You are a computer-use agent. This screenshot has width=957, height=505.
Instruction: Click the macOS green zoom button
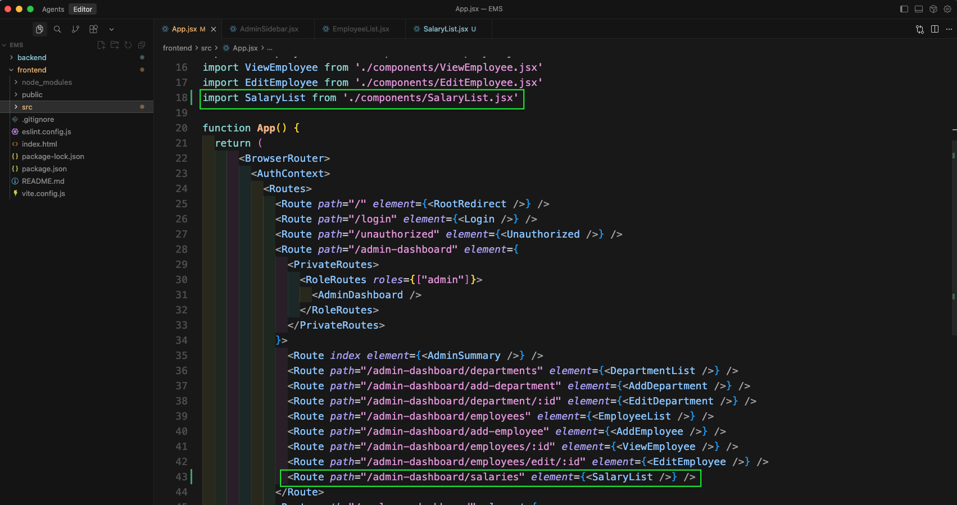(x=30, y=9)
